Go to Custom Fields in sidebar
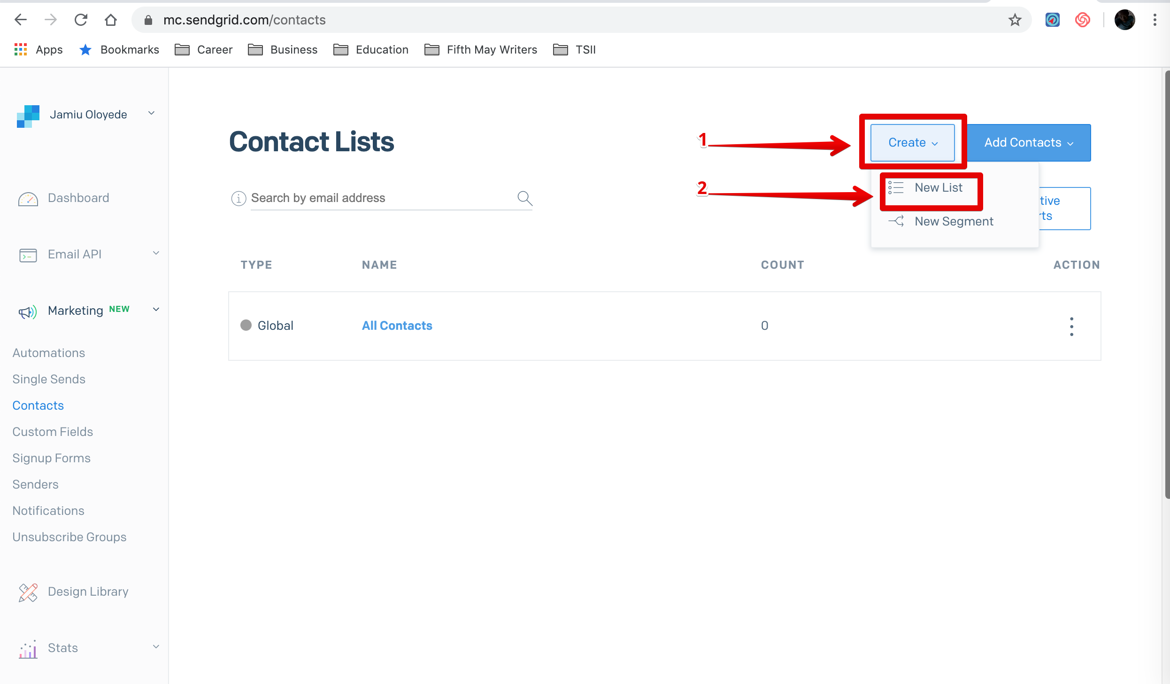The image size is (1170, 684). pos(53,432)
